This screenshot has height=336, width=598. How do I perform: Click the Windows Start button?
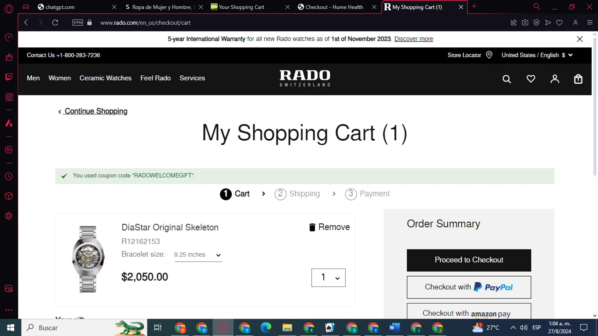[x=10, y=328]
